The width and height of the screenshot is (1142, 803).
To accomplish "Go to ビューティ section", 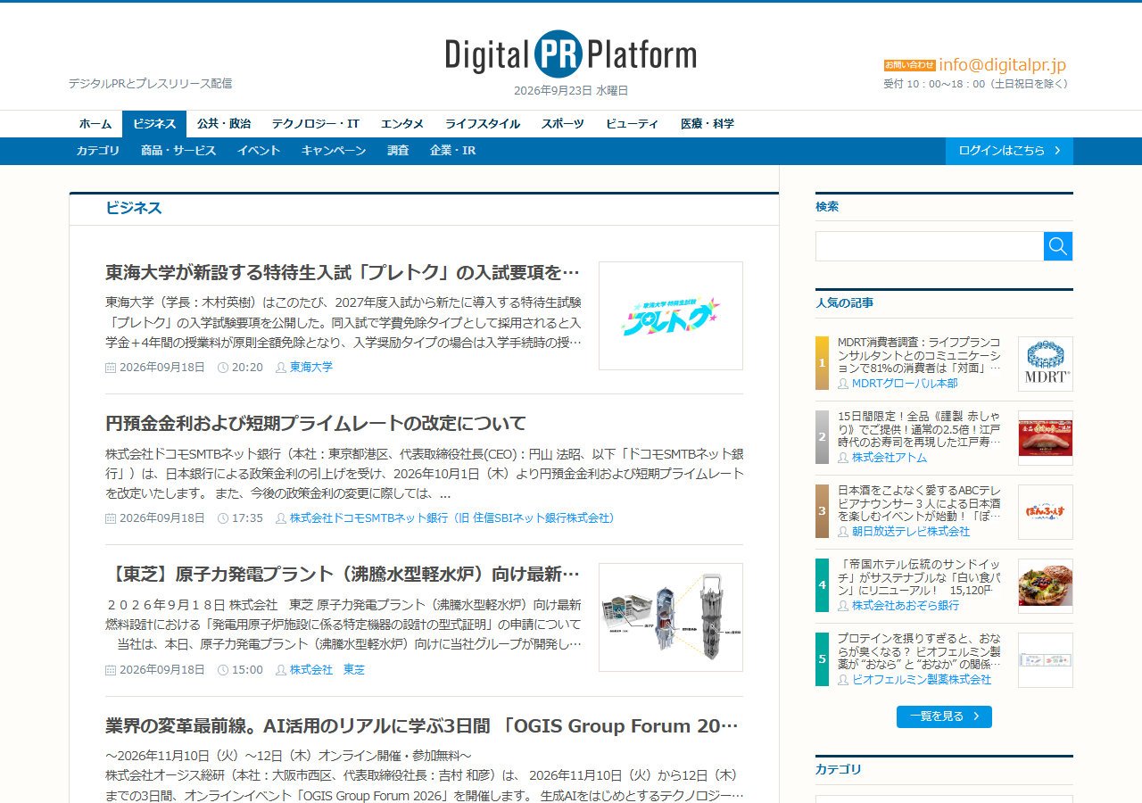I will (x=633, y=124).
